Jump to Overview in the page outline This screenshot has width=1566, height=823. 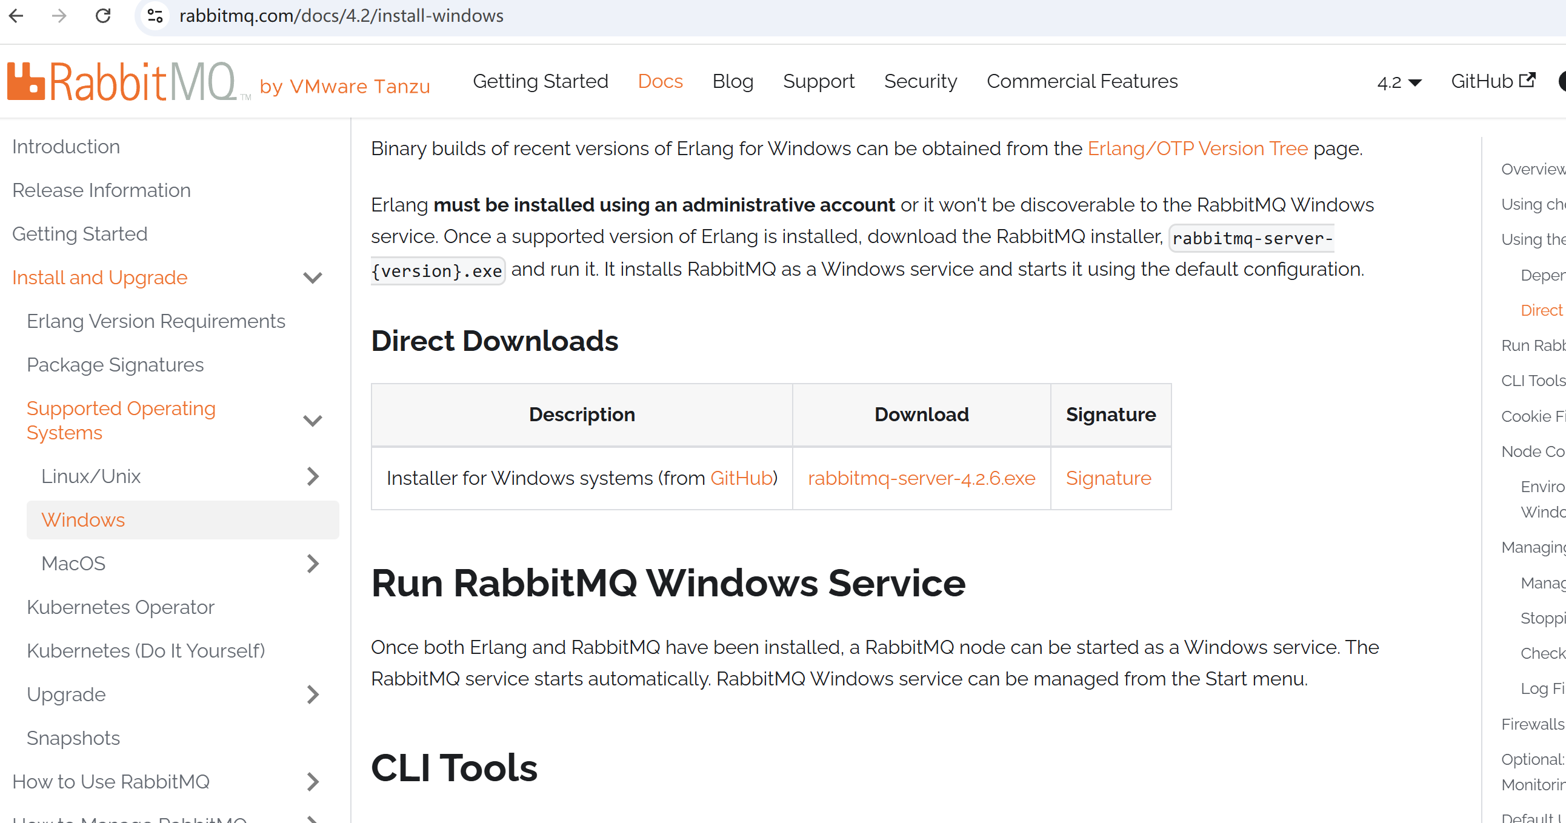click(1533, 169)
